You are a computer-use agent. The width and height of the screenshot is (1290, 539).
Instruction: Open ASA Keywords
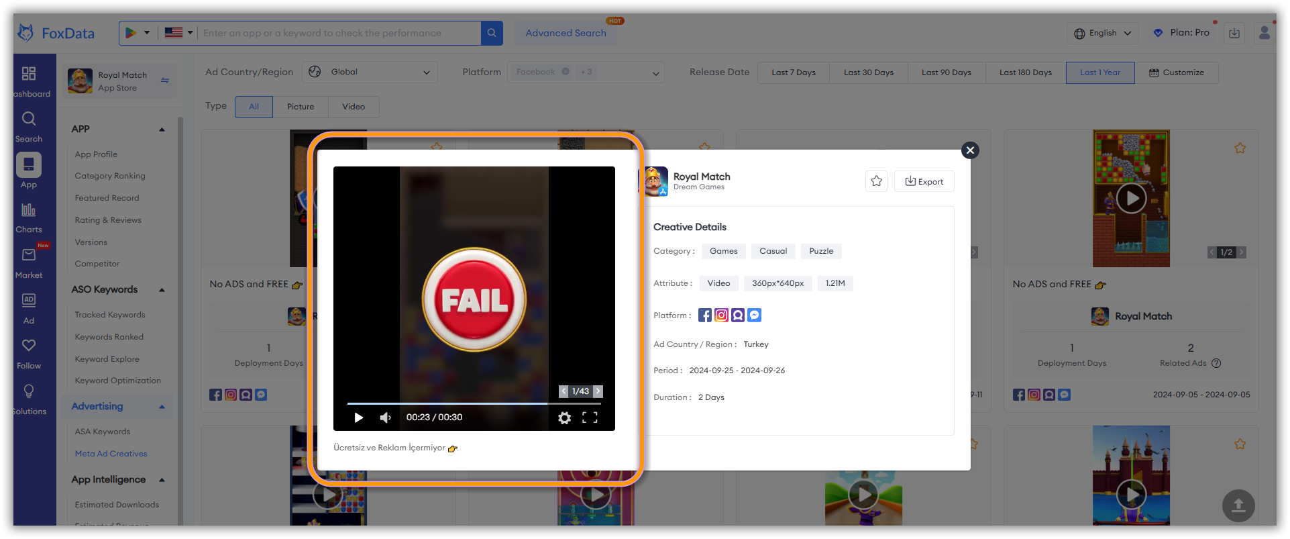point(102,432)
